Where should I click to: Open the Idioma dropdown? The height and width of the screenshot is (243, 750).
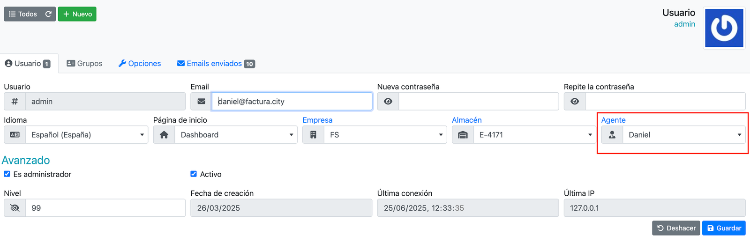coord(87,135)
